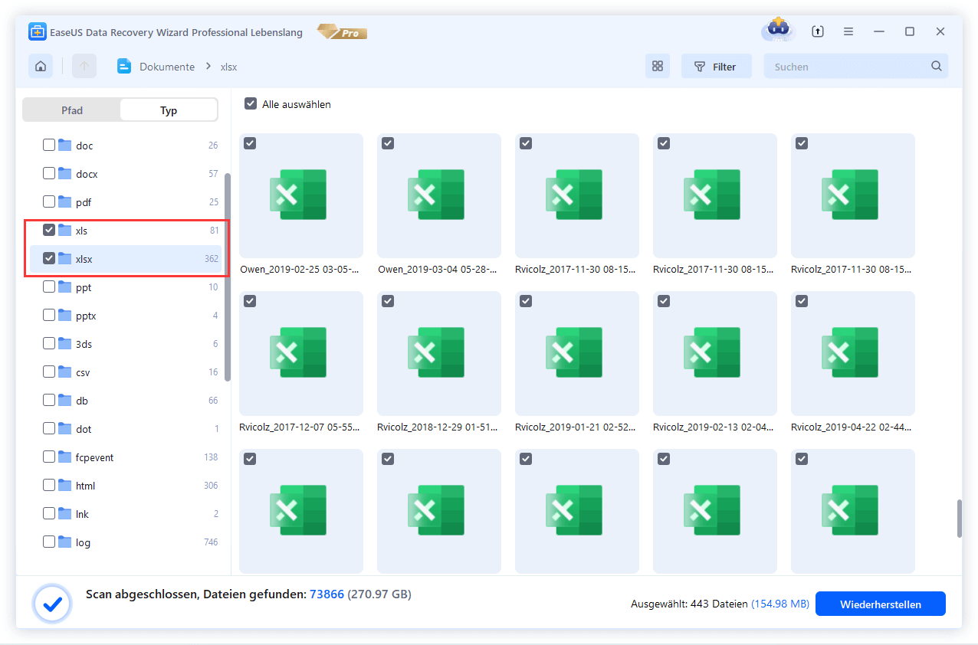Click the pptx folder icon
This screenshot has width=978, height=645.
click(x=64, y=315)
